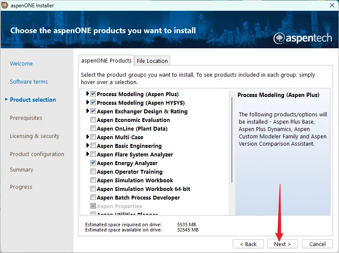339x253 pixels.
Task: Select Aspen Operator Training label text
Action: [x=130, y=172]
